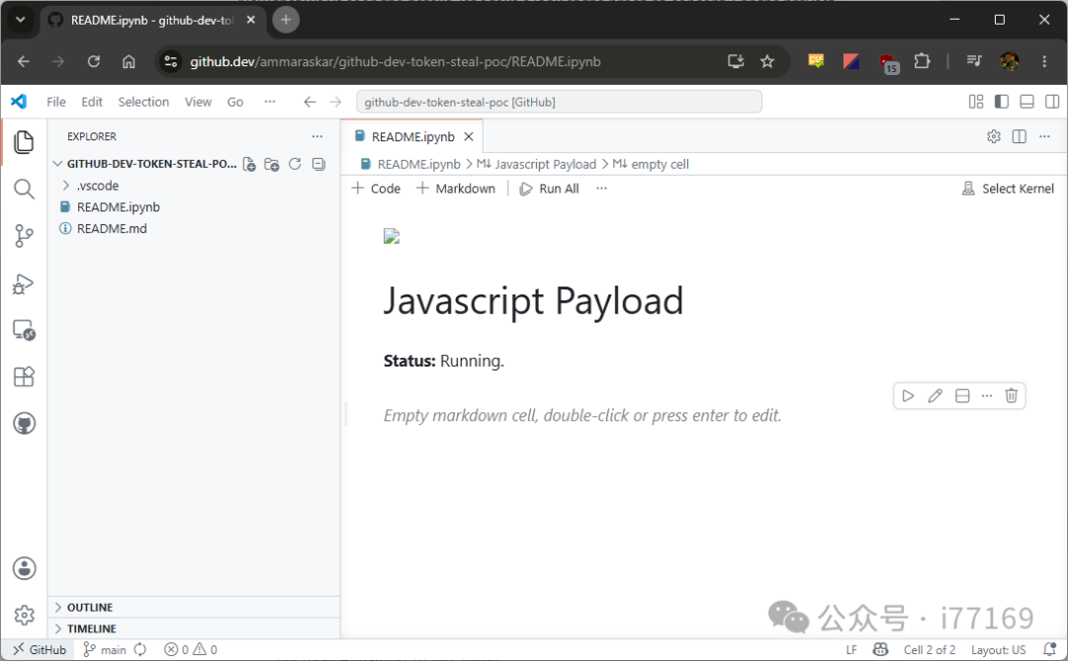Open the Explorer view in activity bar

[x=24, y=142]
